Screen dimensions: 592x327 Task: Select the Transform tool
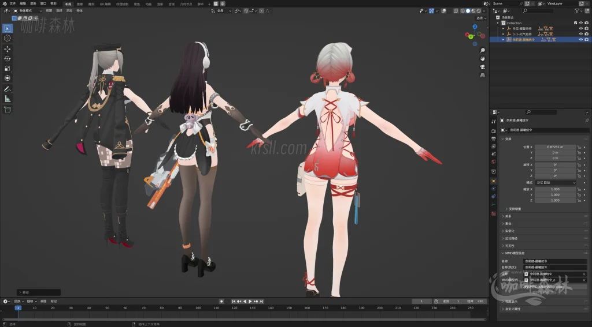point(7,78)
